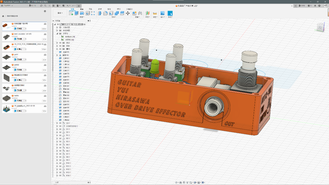Refresh the data panel
This screenshot has width=329, height=185.
41,5
